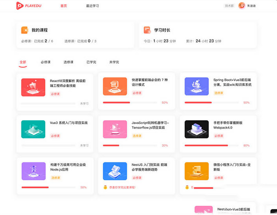277x215 pixels.
Task: Open the 微信小程序入门与实战 thumbnail
Action: [x=197, y=171]
